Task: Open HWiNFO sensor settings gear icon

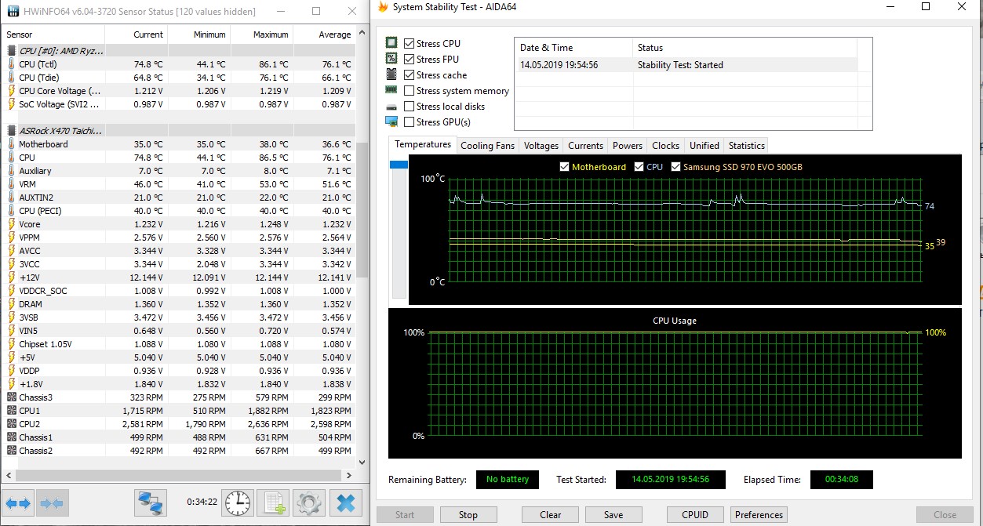Action: tap(310, 502)
